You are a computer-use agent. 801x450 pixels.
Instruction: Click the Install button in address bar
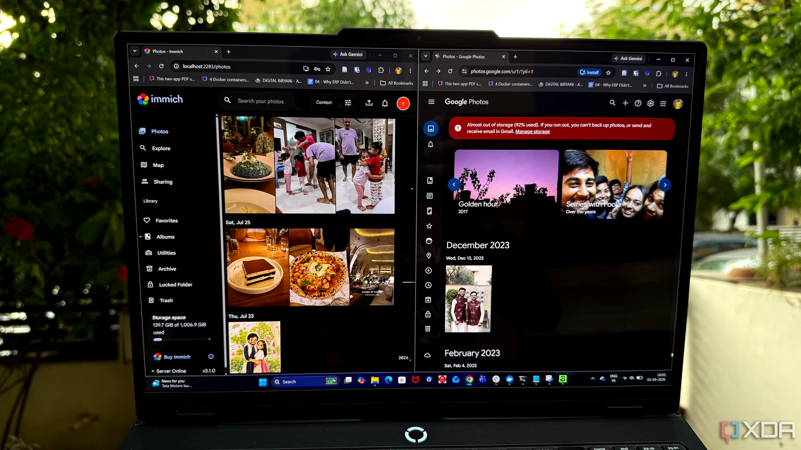(590, 72)
